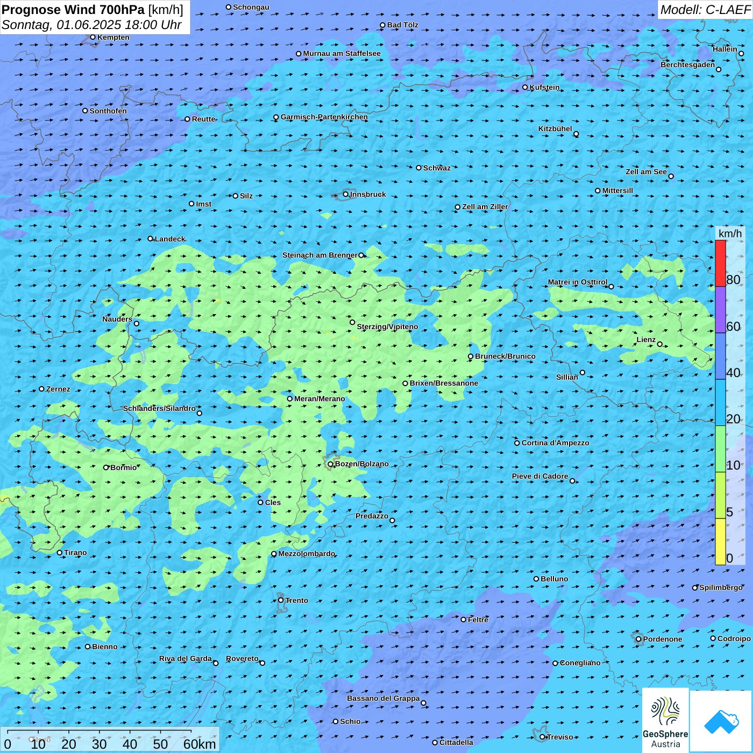This screenshot has height=753, width=753.
Task: Click the Treviso city marker
Action: [x=543, y=737]
